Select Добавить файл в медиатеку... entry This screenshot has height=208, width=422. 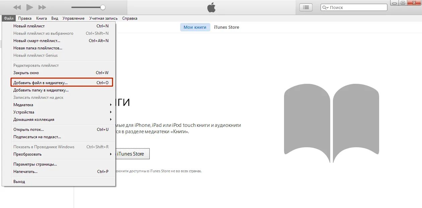tap(62, 83)
